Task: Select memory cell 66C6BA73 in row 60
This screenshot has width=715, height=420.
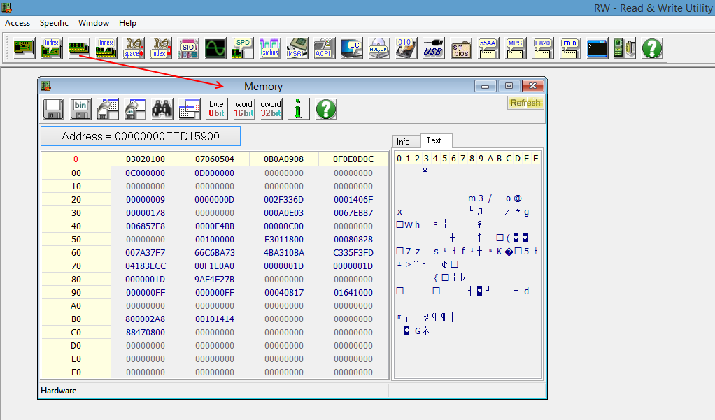Action: (214, 252)
